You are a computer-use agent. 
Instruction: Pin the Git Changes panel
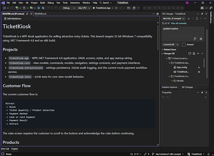202,14
